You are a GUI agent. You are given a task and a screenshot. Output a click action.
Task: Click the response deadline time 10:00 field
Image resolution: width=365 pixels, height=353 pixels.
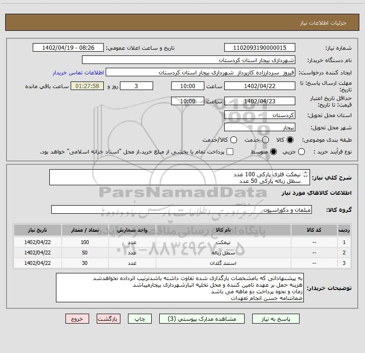point(188,86)
